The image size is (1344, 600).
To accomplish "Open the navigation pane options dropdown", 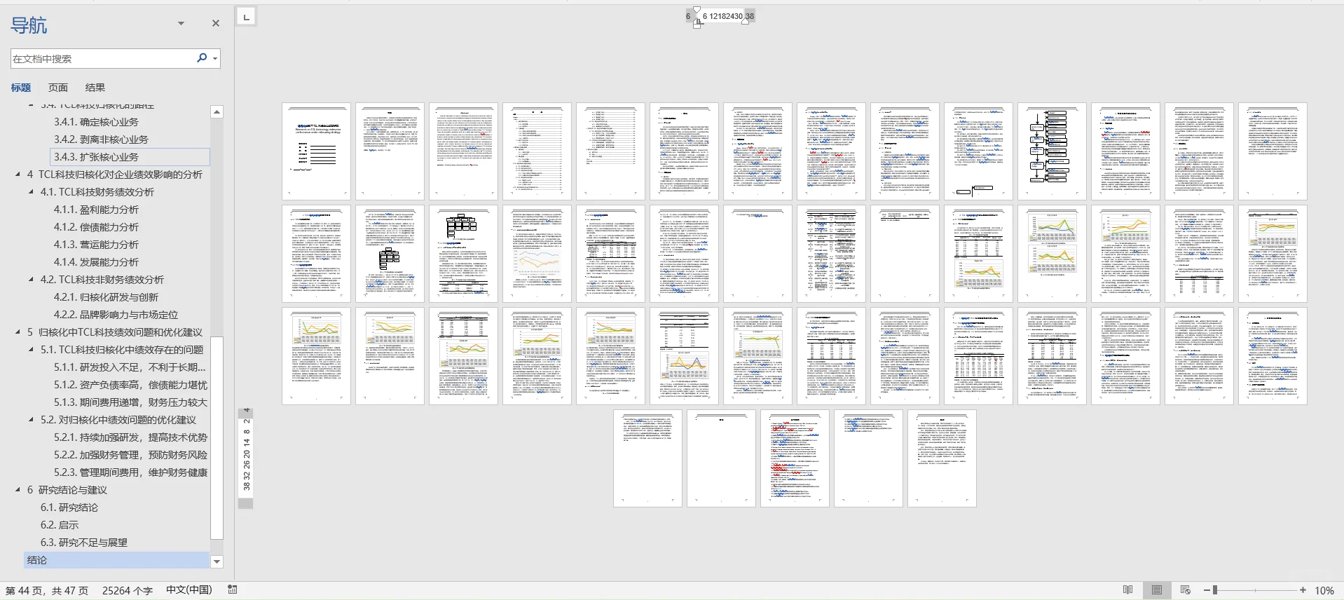I will tap(181, 23).
